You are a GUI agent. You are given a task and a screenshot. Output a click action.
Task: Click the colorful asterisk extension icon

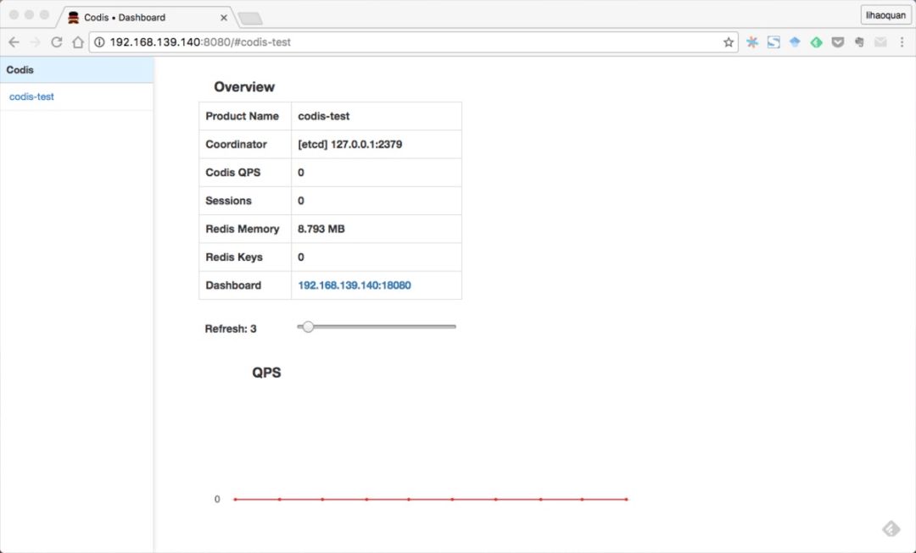pos(752,42)
